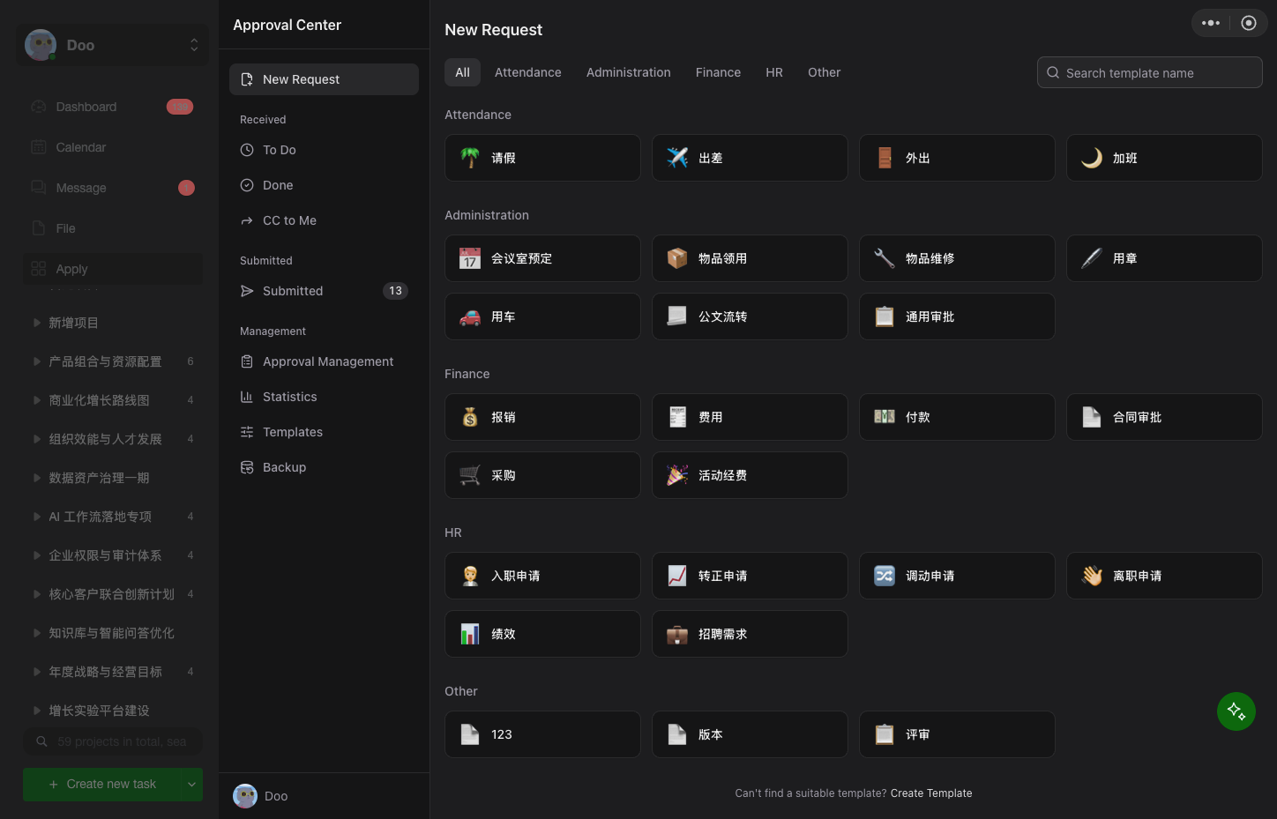Open the Doo workspace switcher chevron
The image size is (1277, 819).
click(194, 45)
